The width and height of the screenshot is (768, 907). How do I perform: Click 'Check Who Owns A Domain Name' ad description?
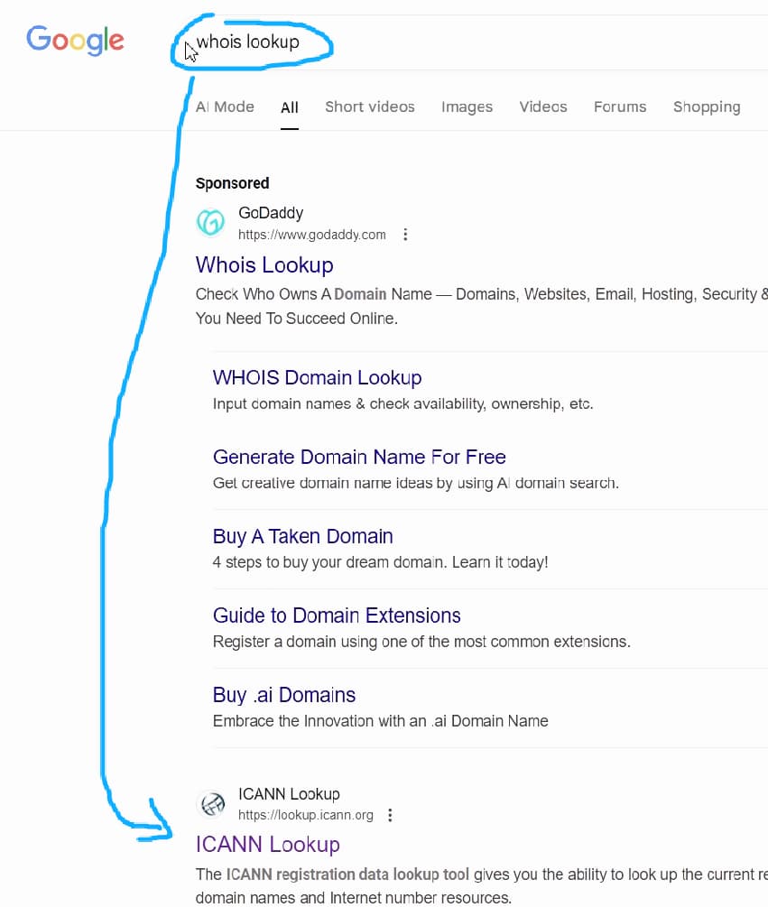tap(482, 307)
